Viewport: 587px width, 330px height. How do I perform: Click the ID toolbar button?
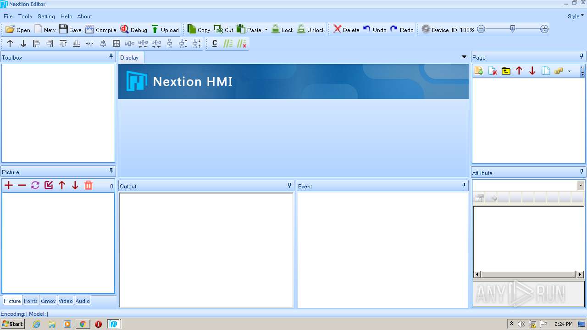coord(454,30)
